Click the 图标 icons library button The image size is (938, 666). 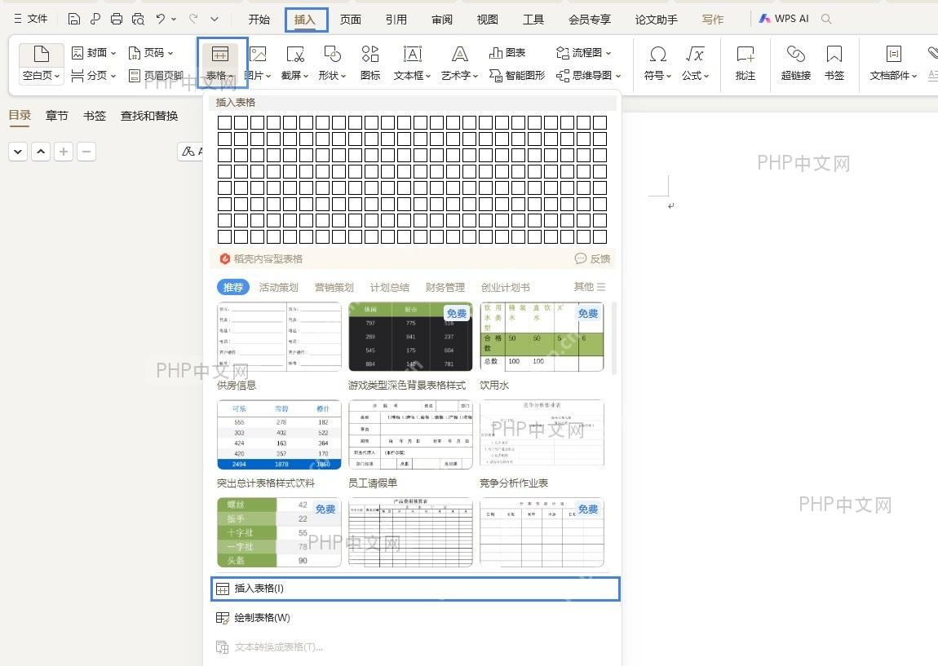pos(370,63)
